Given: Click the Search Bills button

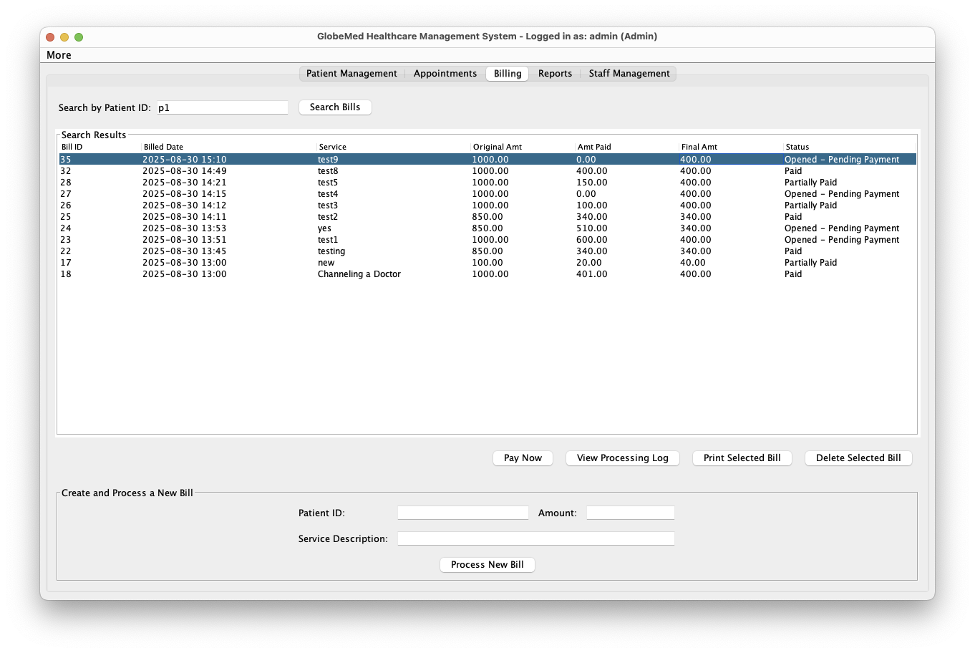Looking at the screenshot, I should click(335, 107).
